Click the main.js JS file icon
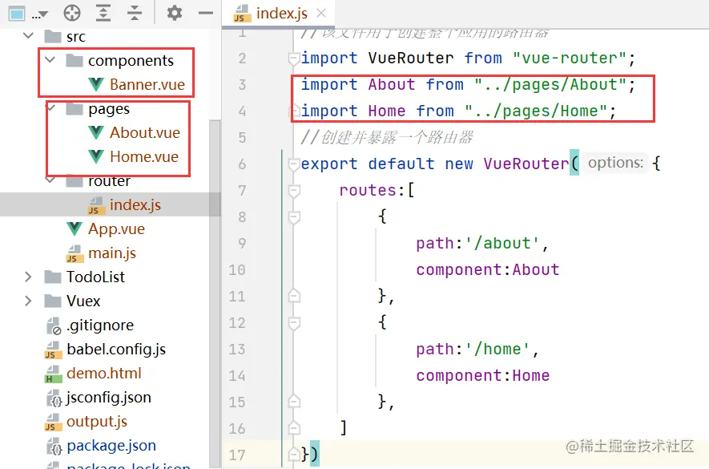709x469 pixels. [x=75, y=253]
